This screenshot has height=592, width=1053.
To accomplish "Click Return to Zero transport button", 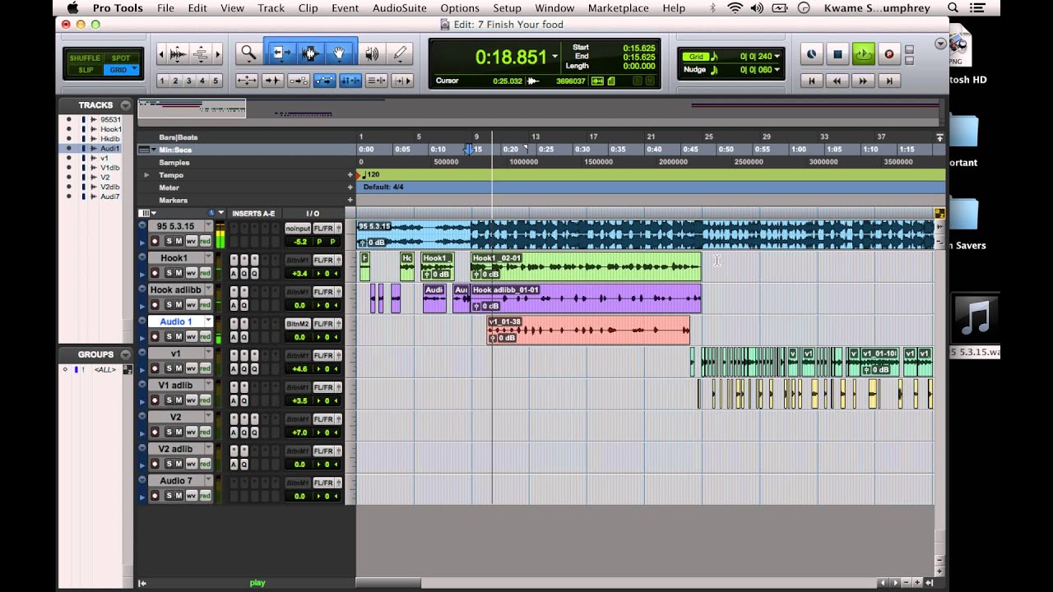I will point(812,81).
